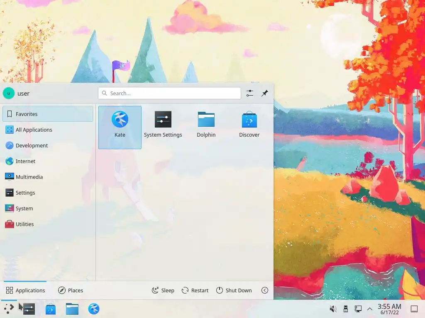Show the Settings category
The image size is (425, 318).
(x=48, y=193)
